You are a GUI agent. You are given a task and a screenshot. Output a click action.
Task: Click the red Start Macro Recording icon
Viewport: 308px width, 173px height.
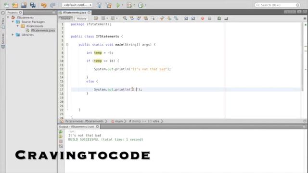pos(203,18)
